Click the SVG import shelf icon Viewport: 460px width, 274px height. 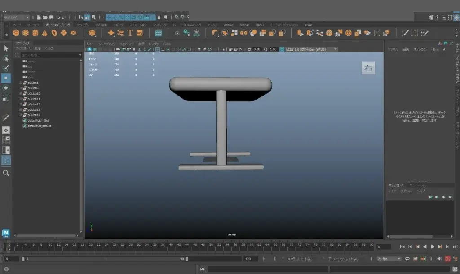click(140, 33)
